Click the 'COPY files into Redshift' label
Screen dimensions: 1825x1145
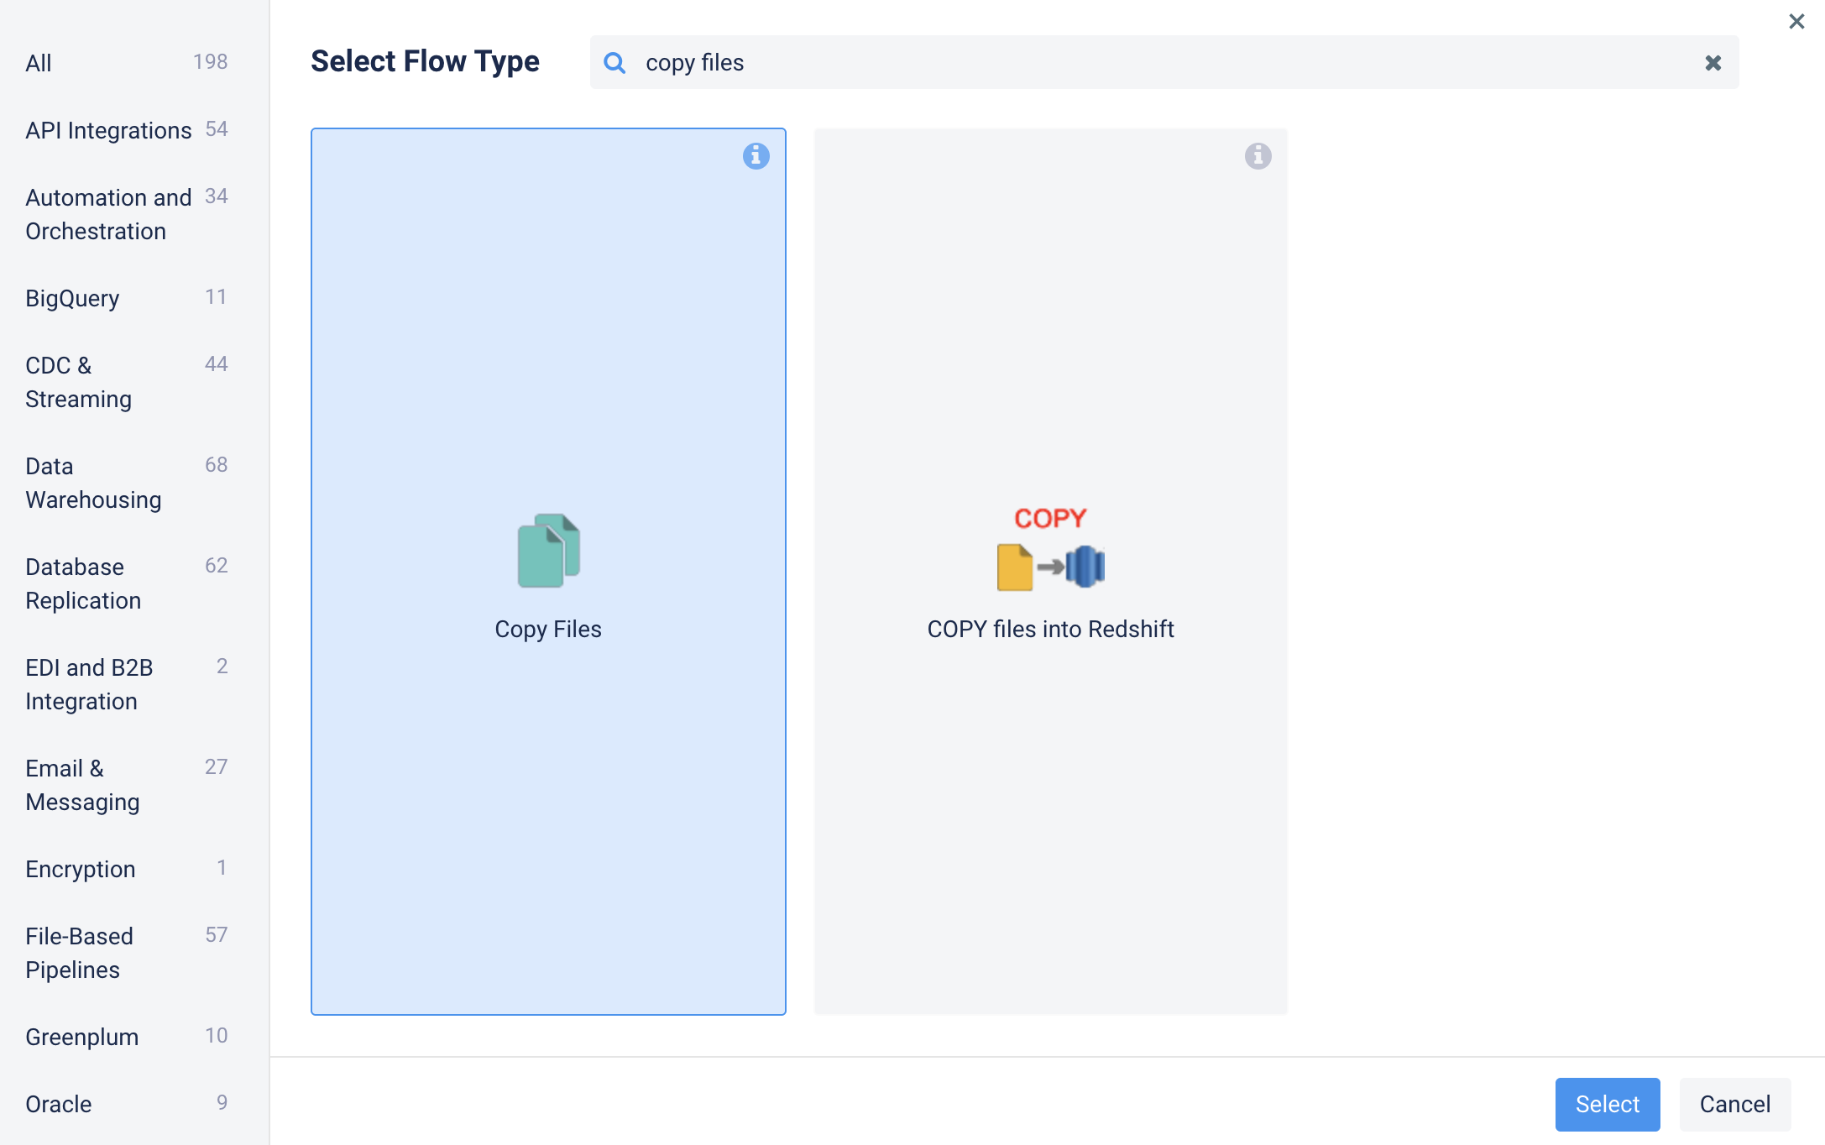click(x=1050, y=629)
